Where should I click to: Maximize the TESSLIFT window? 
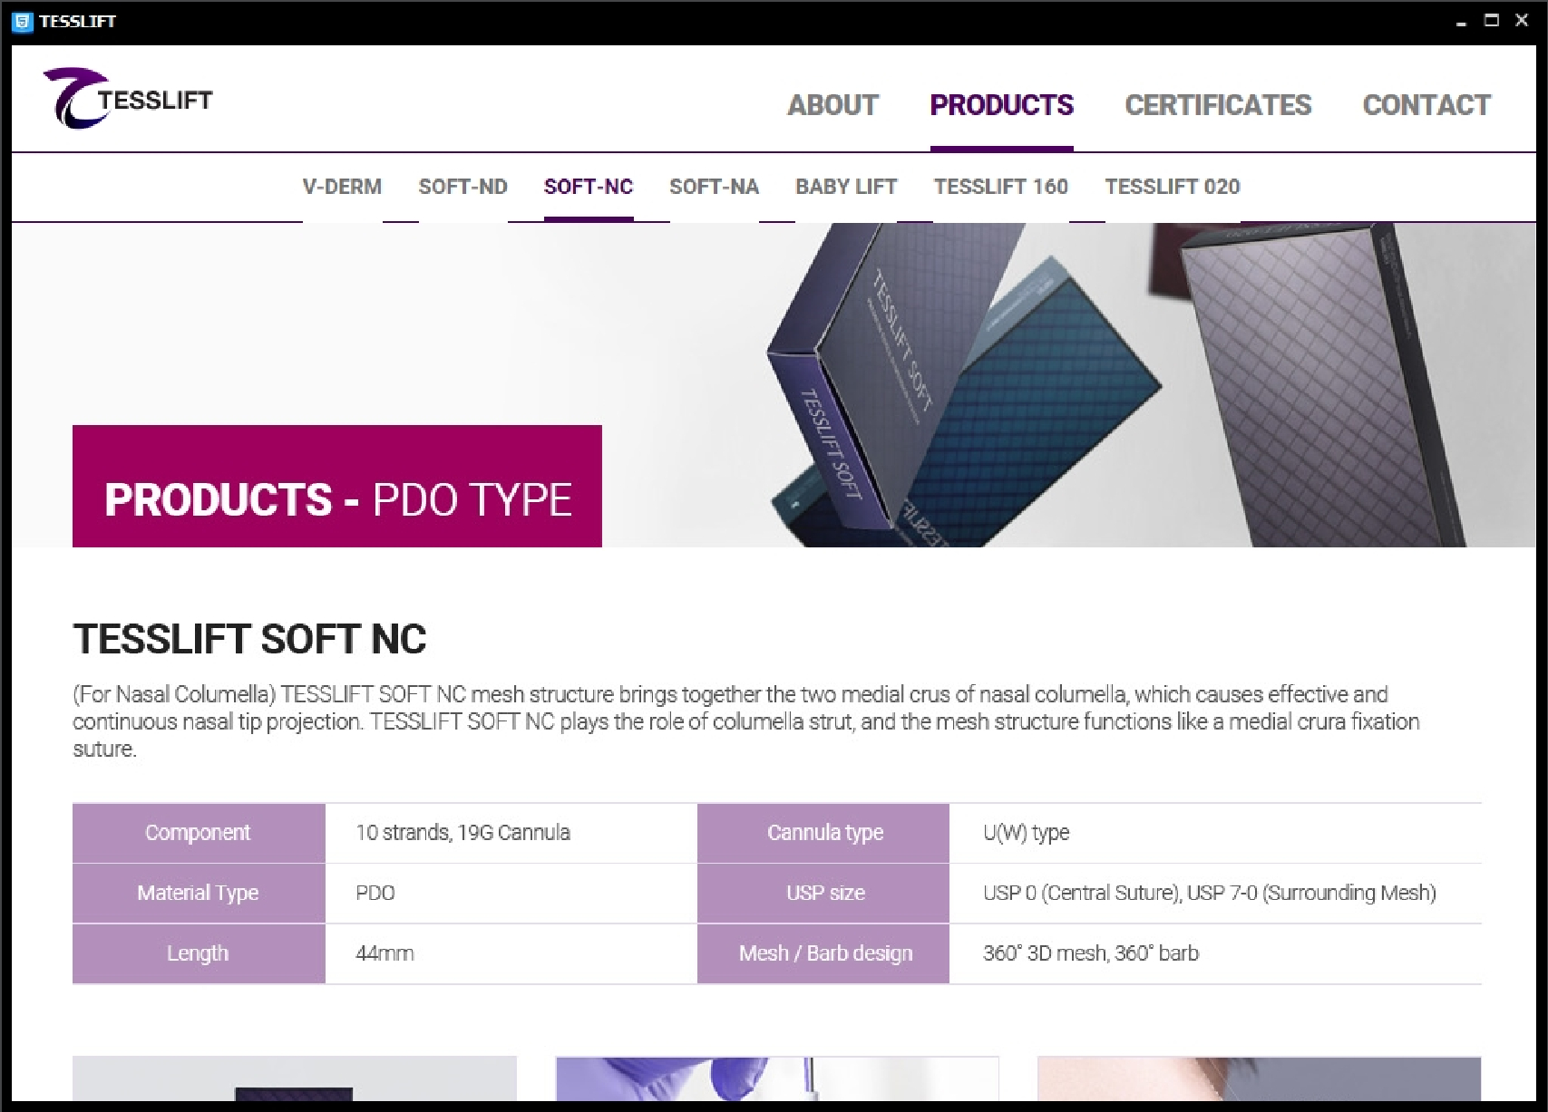1492,20
